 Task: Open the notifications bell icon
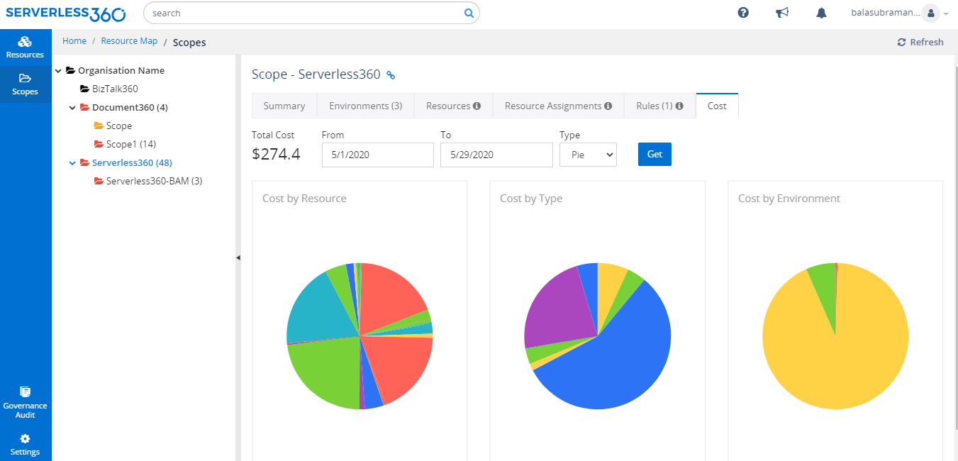[821, 13]
